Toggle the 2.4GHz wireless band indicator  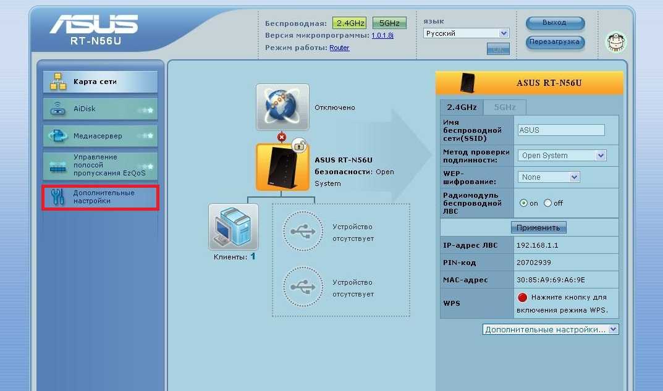click(349, 23)
